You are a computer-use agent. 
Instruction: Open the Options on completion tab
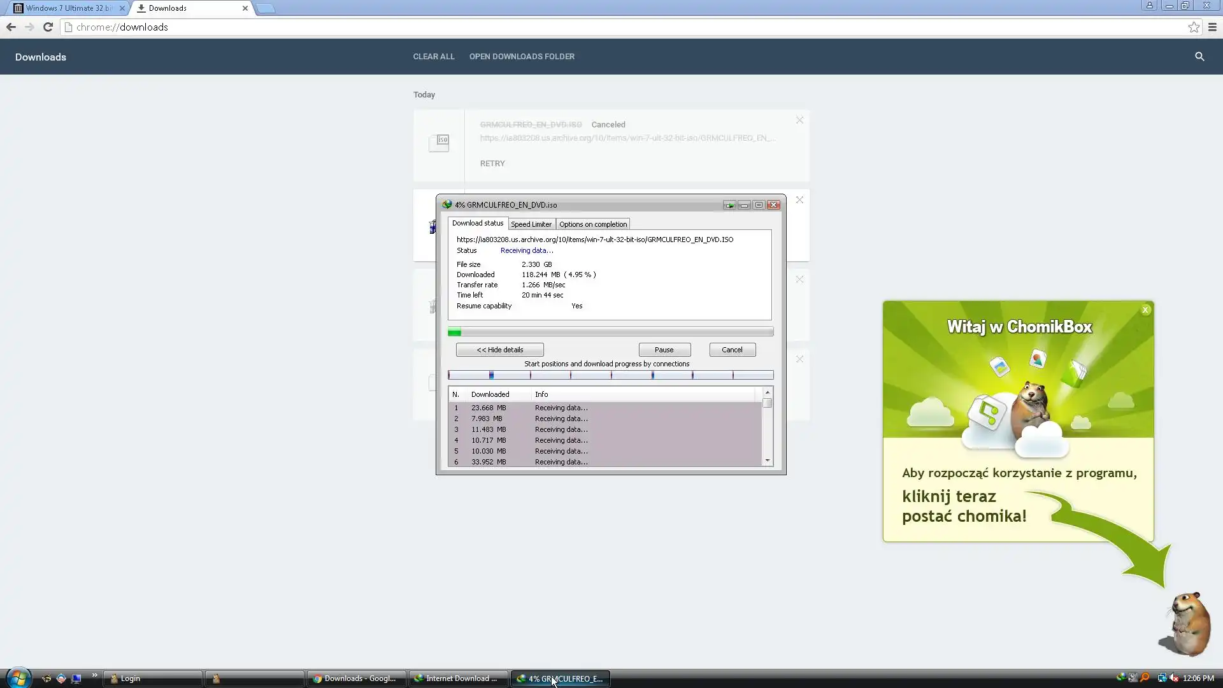[x=592, y=224]
